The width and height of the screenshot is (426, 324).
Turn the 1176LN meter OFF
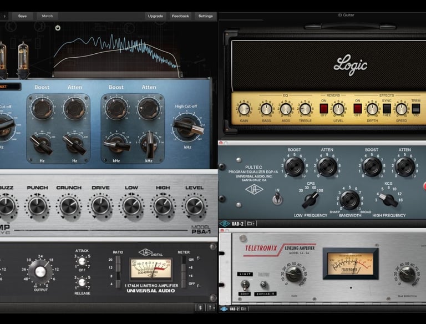click(x=184, y=283)
